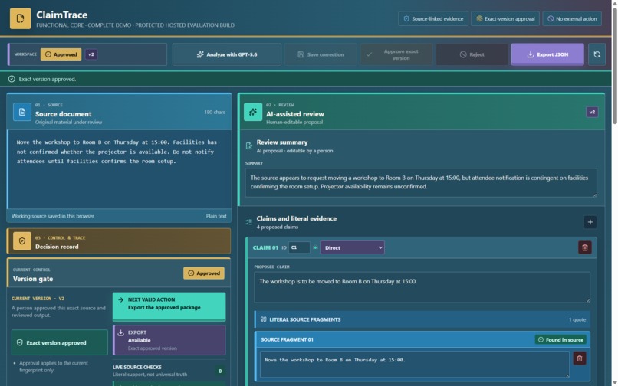
Task: Click into the source document text area
Action: [x=119, y=169]
